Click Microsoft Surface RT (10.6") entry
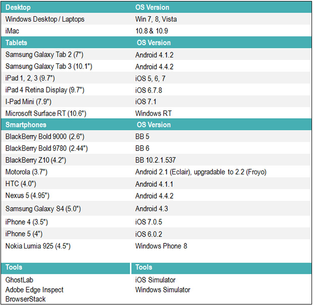 (46, 113)
